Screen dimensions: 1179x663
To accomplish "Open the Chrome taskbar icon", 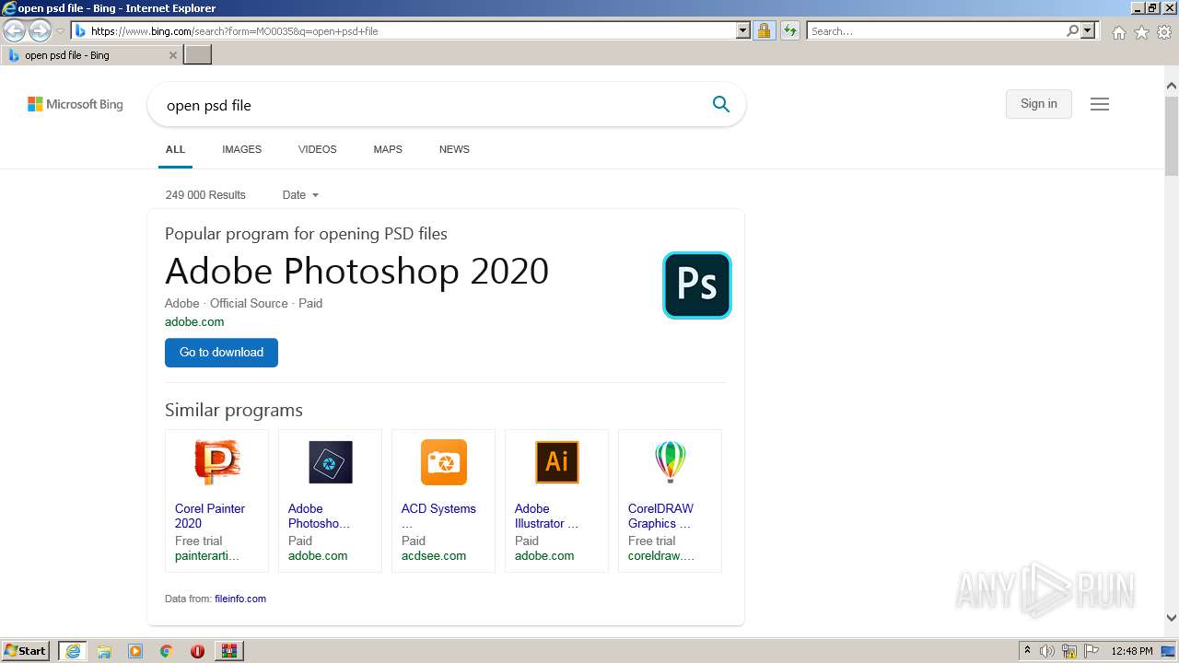I will pyautogui.click(x=167, y=651).
